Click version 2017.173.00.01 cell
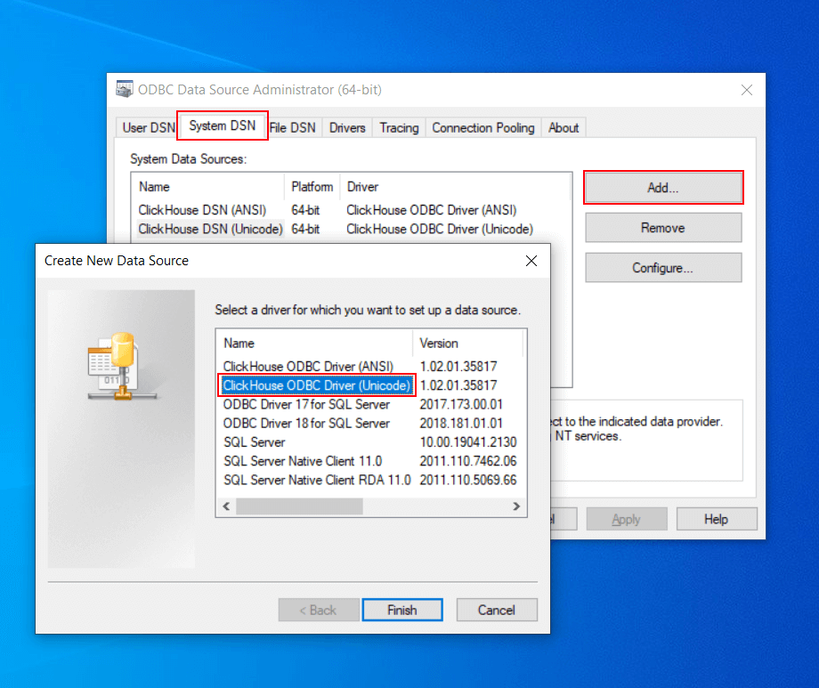This screenshot has height=688, width=819. 461,404
